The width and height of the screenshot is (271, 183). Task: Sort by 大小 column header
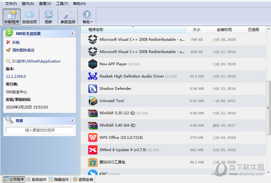point(196,29)
